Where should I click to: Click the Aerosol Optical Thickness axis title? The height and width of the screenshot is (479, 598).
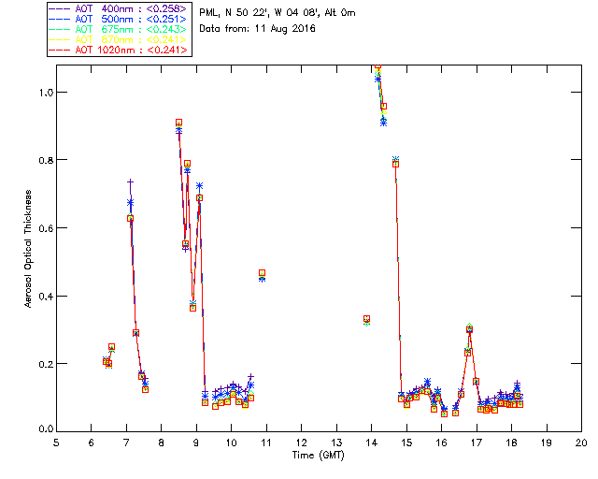tap(28, 249)
